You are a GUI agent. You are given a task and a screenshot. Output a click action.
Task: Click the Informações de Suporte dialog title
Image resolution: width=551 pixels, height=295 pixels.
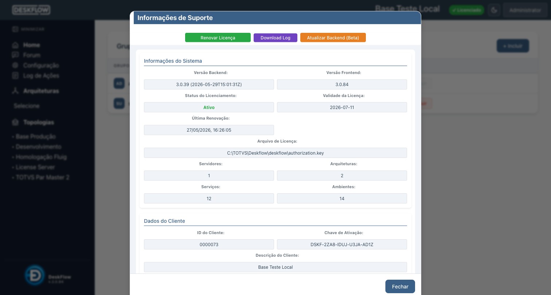coord(175,18)
